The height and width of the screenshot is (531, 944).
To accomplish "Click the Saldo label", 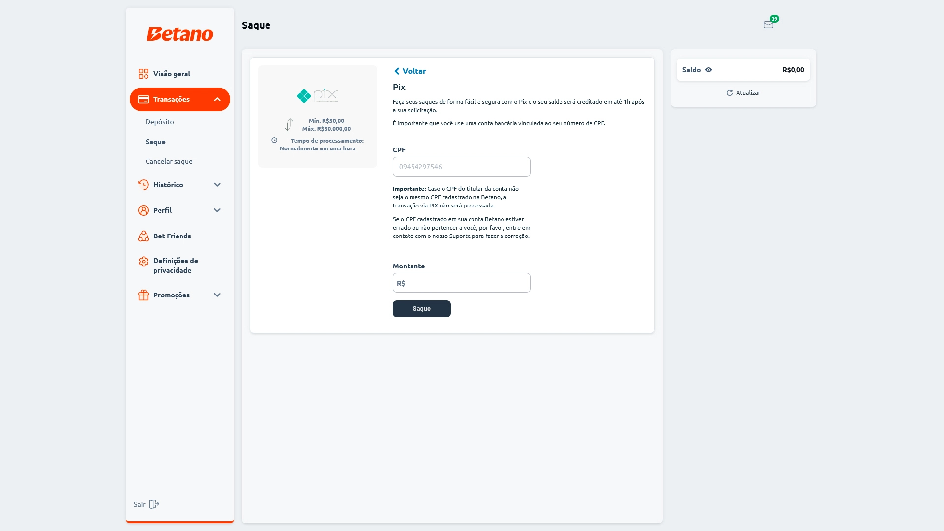I will 691,70.
